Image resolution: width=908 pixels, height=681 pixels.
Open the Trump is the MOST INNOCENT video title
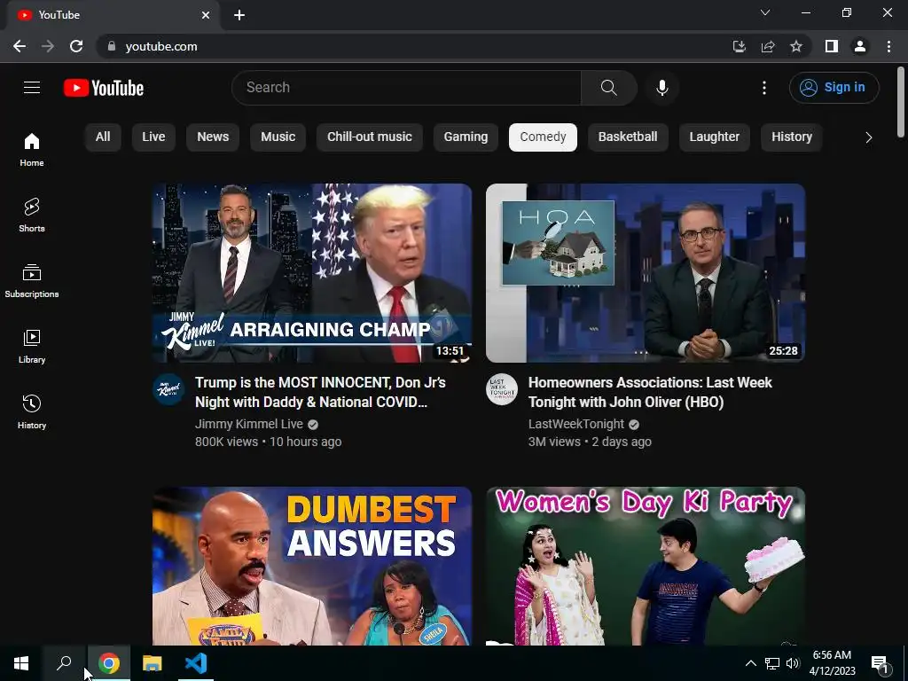coord(320,392)
